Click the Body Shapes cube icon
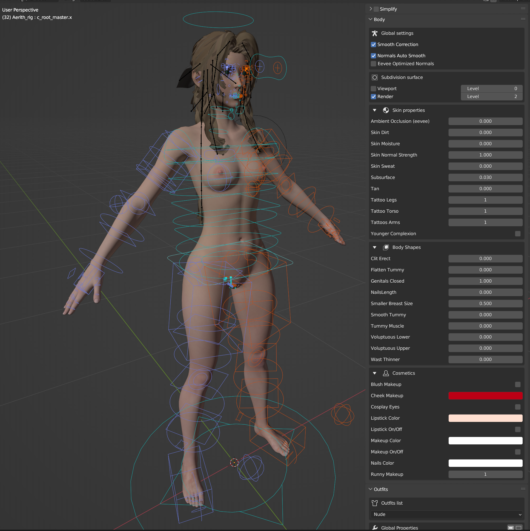The width and height of the screenshot is (530, 531). pos(386,247)
